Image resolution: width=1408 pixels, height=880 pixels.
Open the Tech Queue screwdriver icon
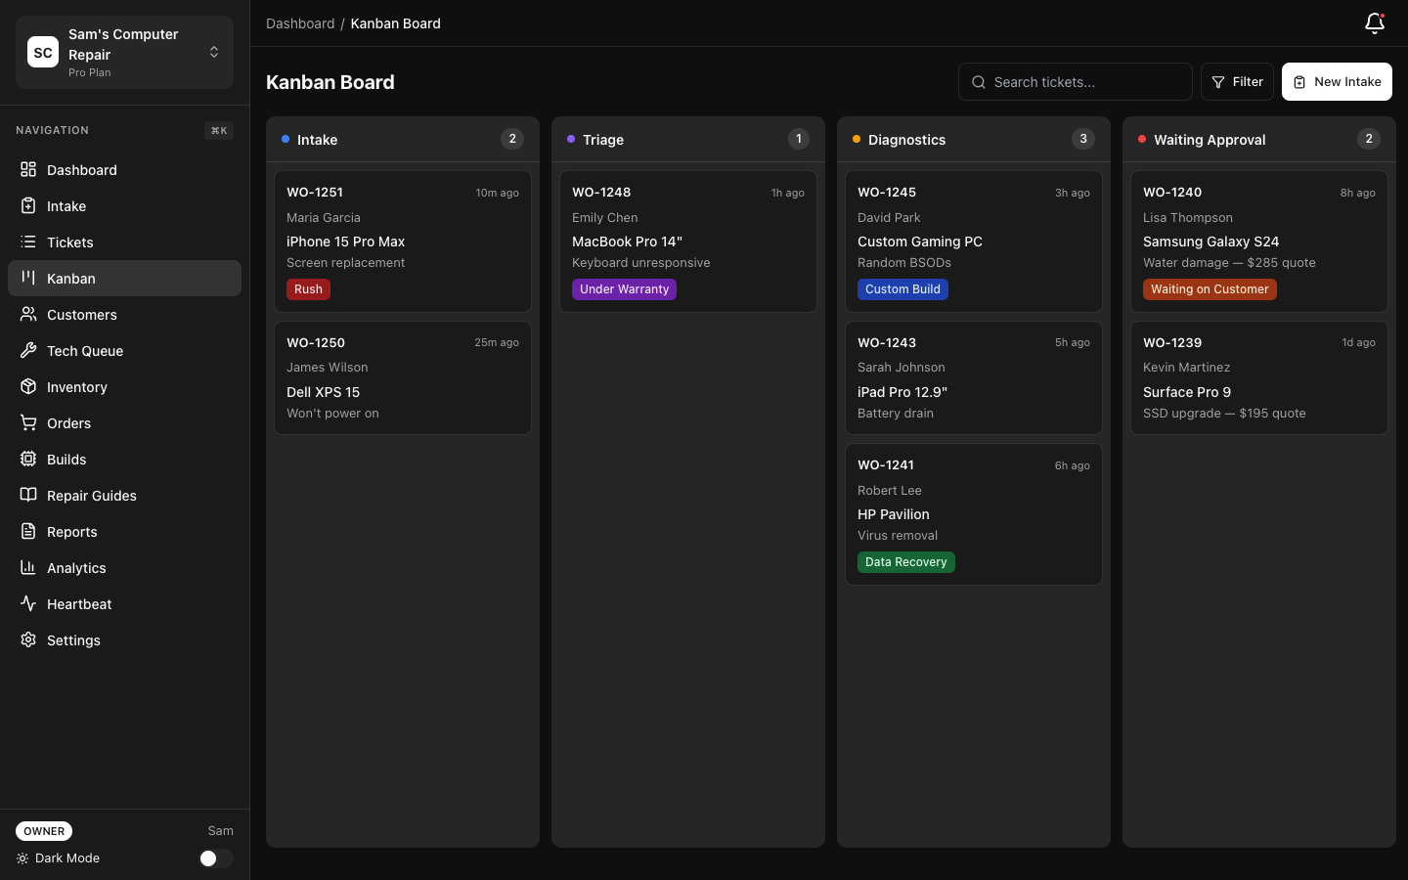click(28, 351)
